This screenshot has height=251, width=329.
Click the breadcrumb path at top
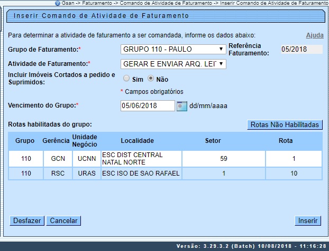pyautogui.click(x=195, y=3)
